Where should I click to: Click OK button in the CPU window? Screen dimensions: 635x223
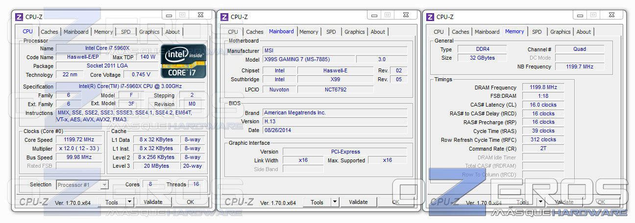190,202
